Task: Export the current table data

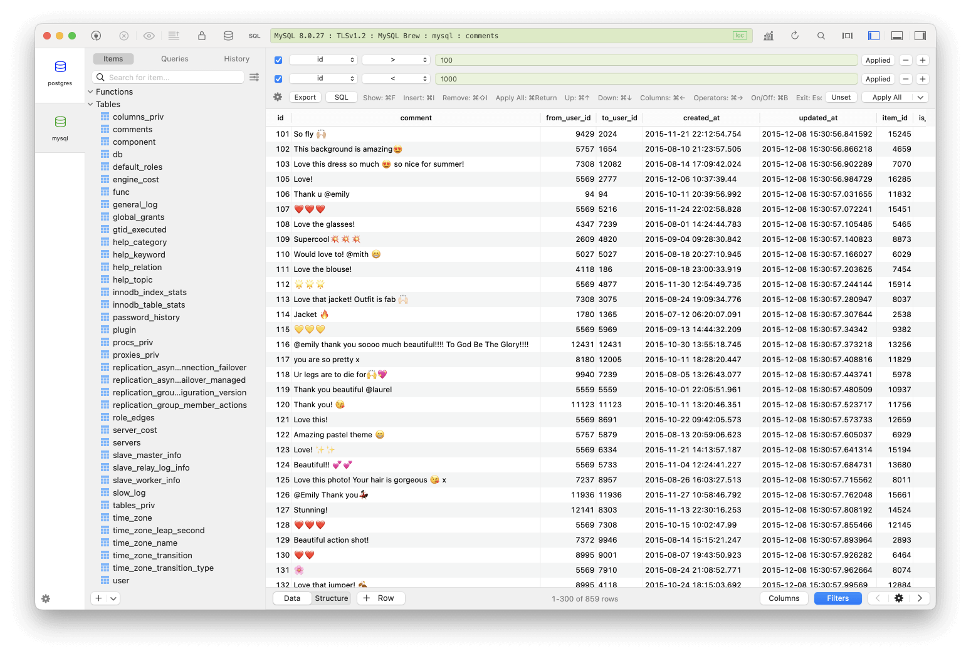Action: point(305,97)
